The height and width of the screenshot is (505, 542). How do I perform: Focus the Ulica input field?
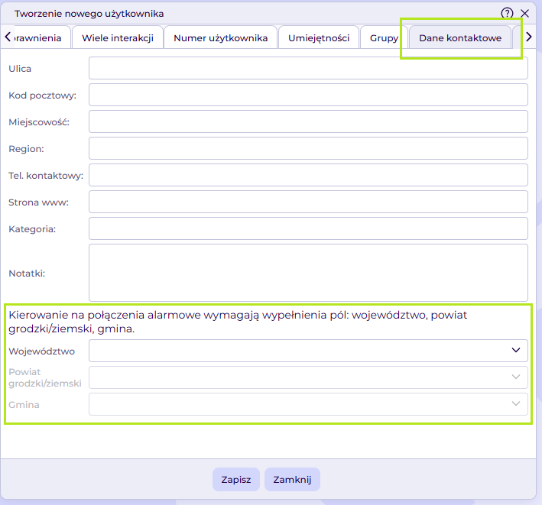308,68
